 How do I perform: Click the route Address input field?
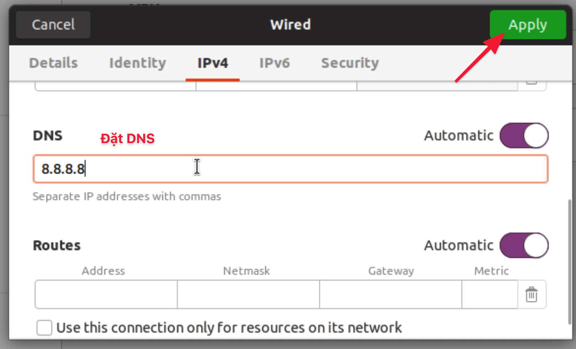pos(105,294)
